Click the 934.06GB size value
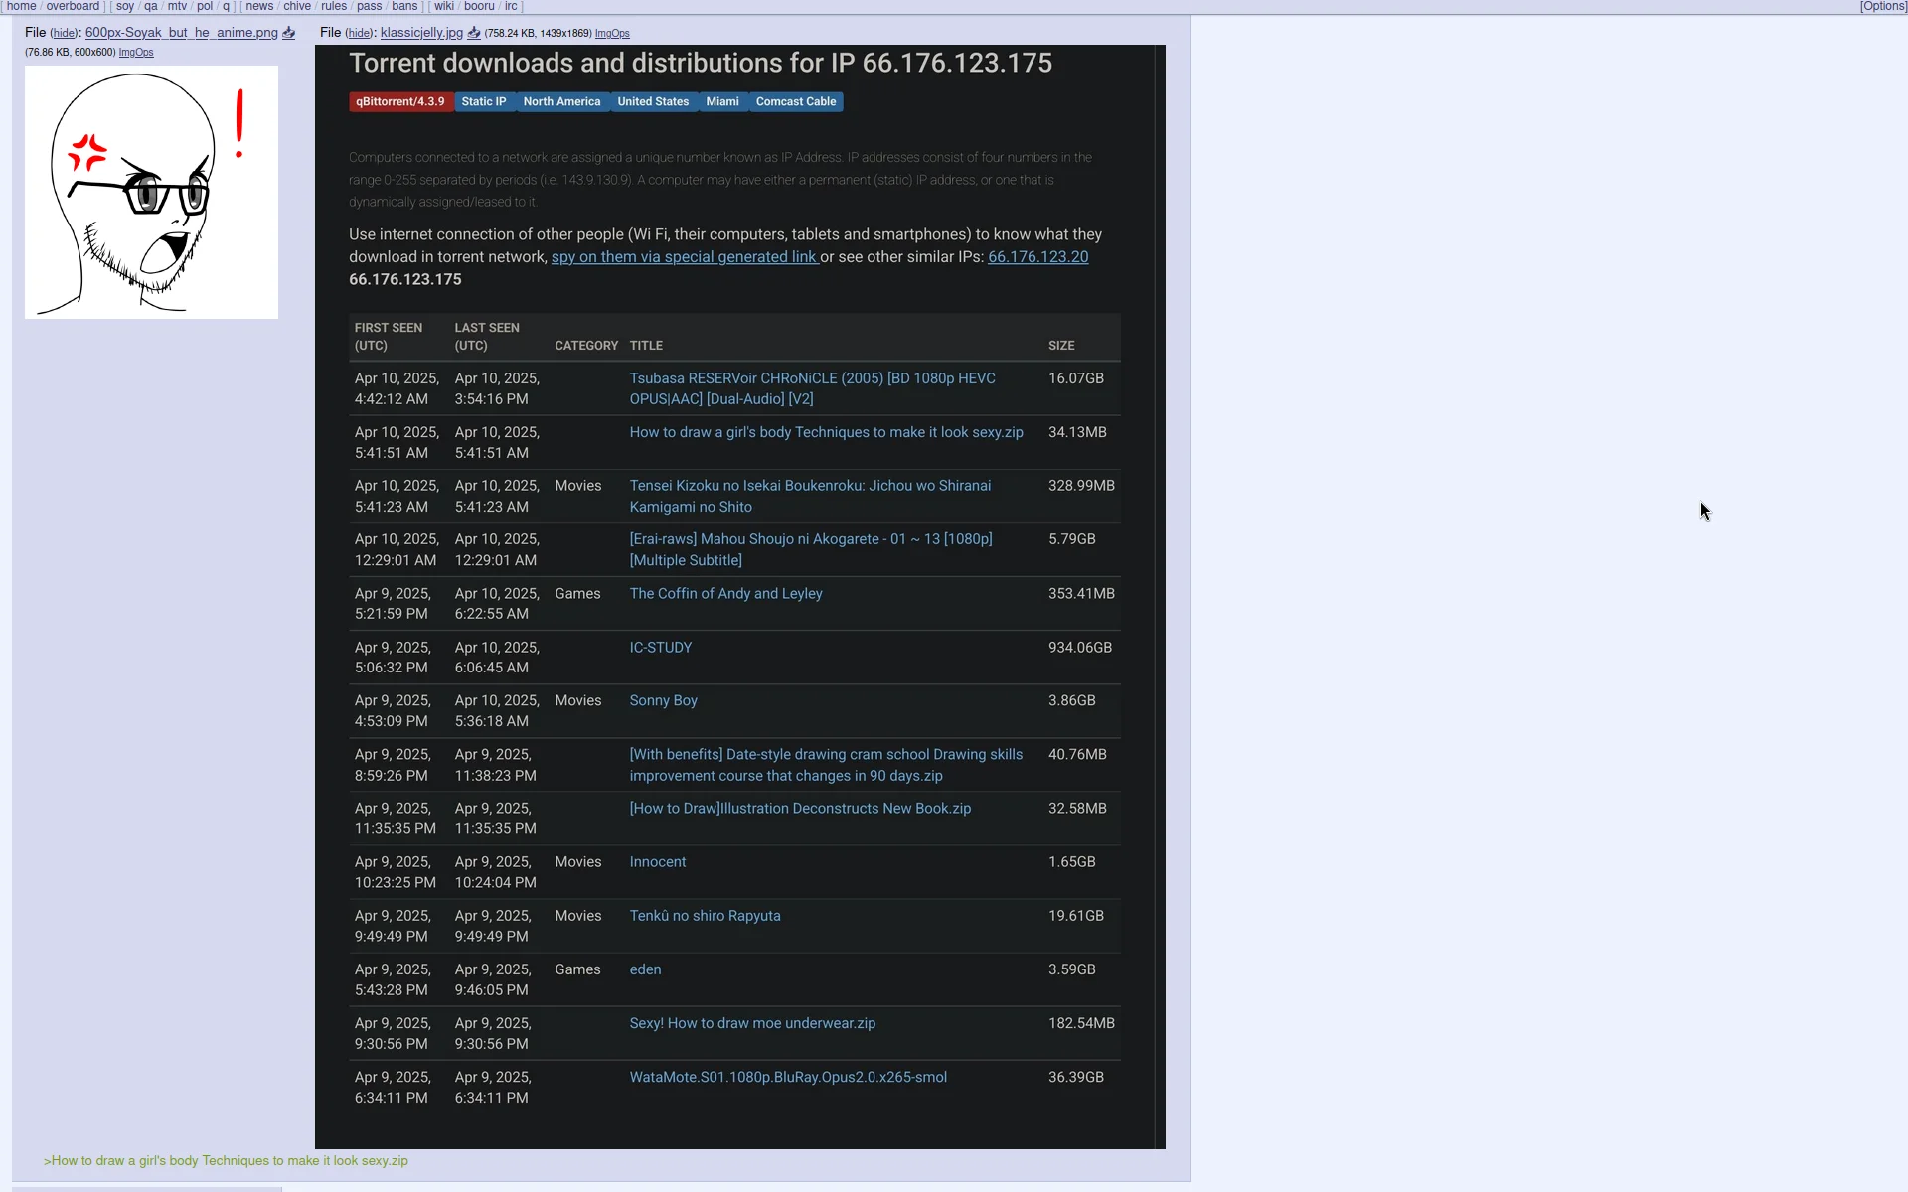 (1080, 648)
